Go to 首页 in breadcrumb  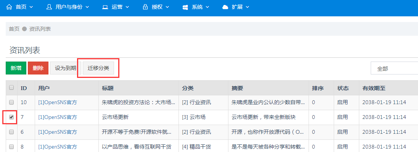tap(14, 29)
